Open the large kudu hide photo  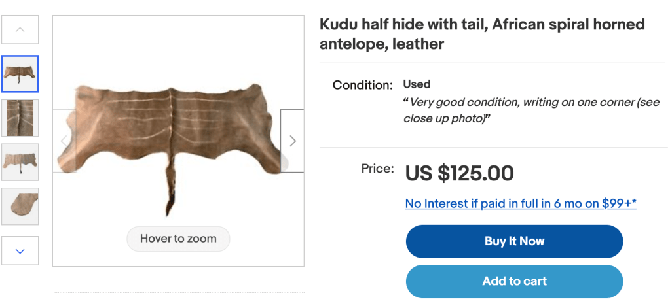click(x=177, y=131)
